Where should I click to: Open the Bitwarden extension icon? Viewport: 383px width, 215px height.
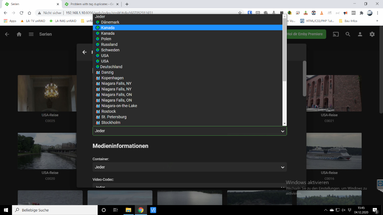pos(250,13)
